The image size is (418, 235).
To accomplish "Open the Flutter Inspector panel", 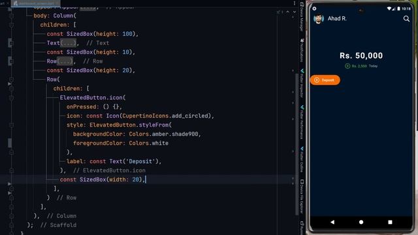I will coord(302,83).
